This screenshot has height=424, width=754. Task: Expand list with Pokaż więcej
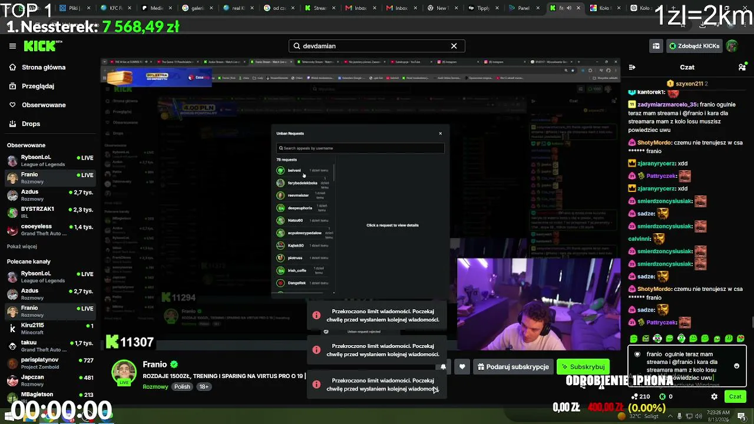(22, 247)
